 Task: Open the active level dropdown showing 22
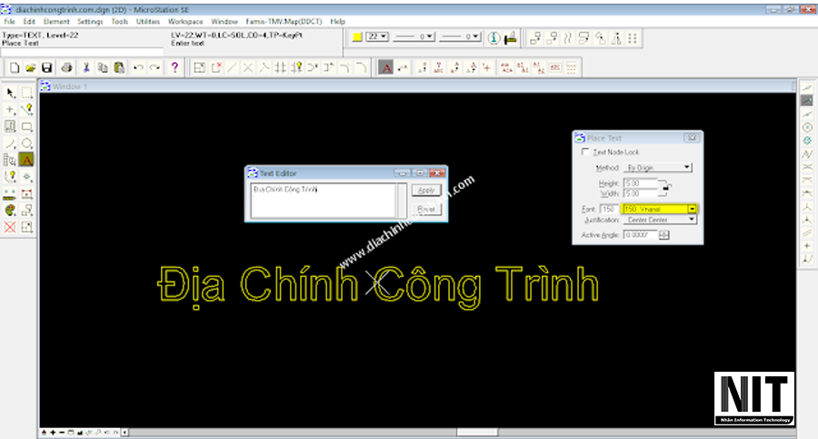pos(377,36)
